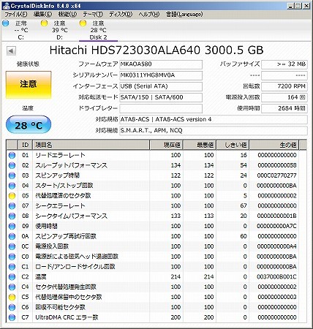Click the yellow status icon for Disk 2
The image size is (313, 329).
(83, 23)
